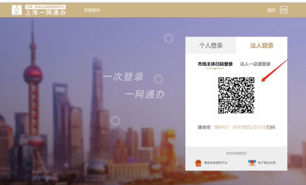Switch to the 个人登录 tab

coord(211,45)
